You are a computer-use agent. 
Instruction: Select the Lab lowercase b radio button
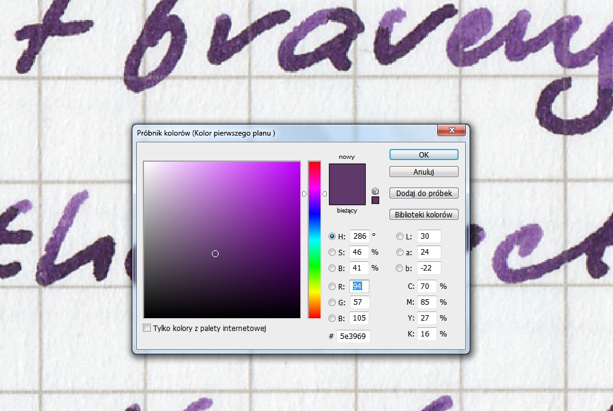coord(400,267)
